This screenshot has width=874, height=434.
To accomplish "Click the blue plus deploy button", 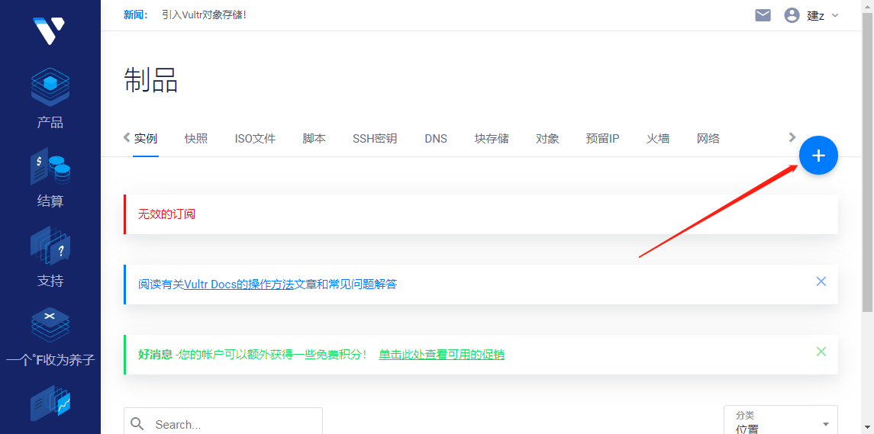I will pos(818,156).
